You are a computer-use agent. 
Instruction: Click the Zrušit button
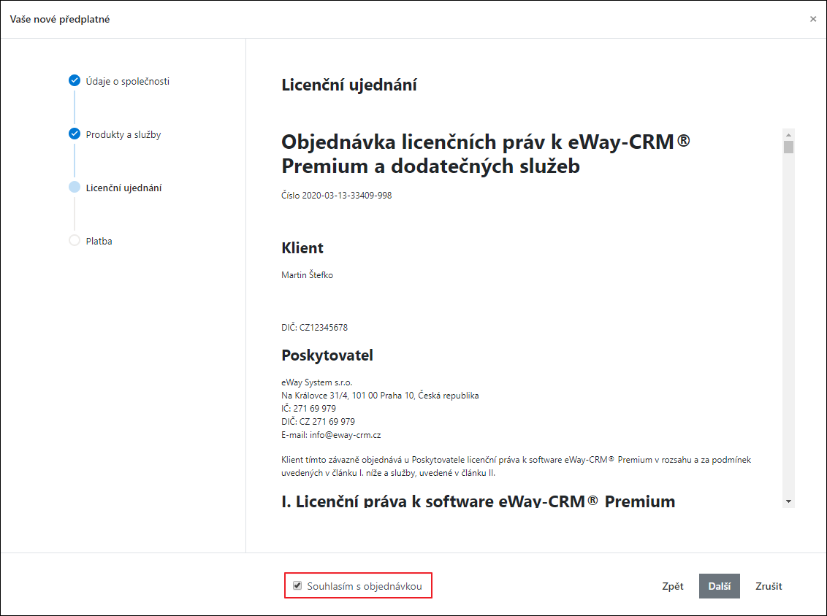tap(769, 586)
